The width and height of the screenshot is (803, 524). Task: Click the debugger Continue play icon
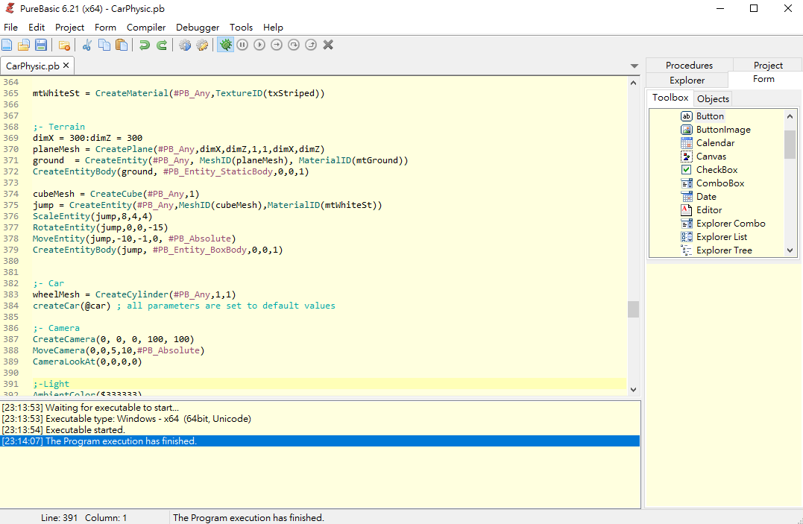259,45
